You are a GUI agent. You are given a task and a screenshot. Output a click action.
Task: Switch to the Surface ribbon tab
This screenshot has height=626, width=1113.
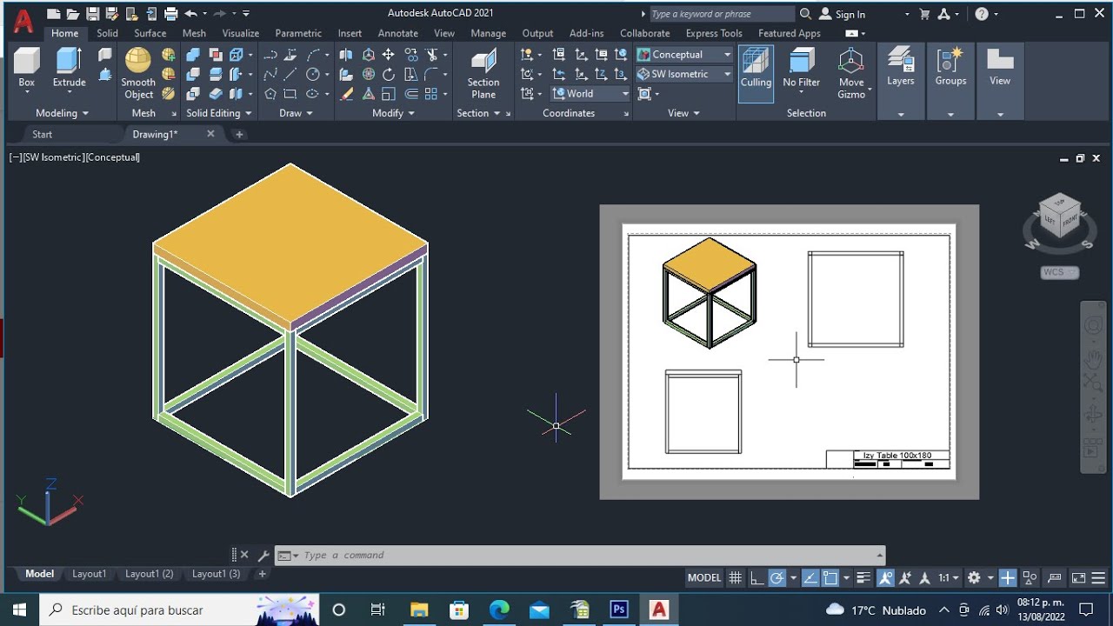[150, 33]
